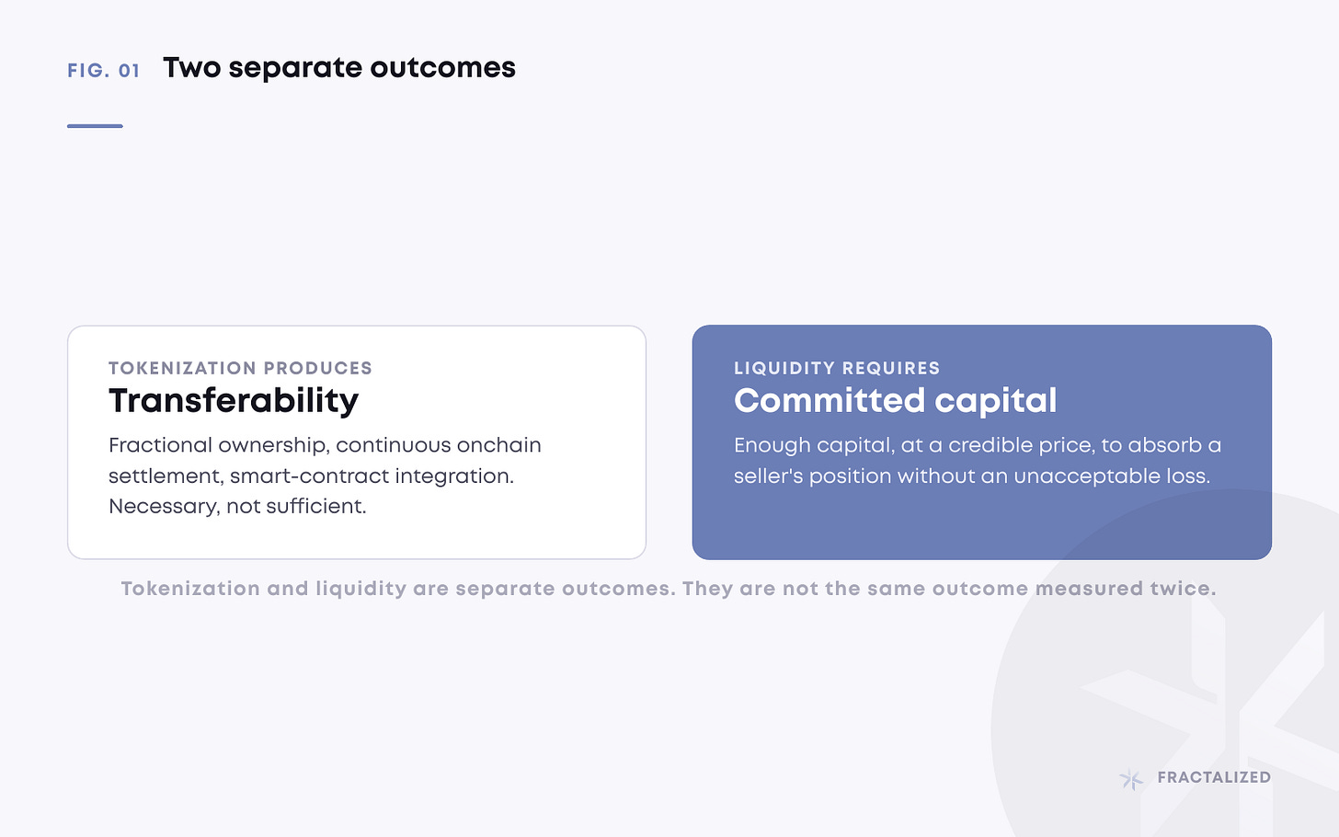
Task: Click the seller's position text line
Action: pyautogui.click(x=972, y=476)
